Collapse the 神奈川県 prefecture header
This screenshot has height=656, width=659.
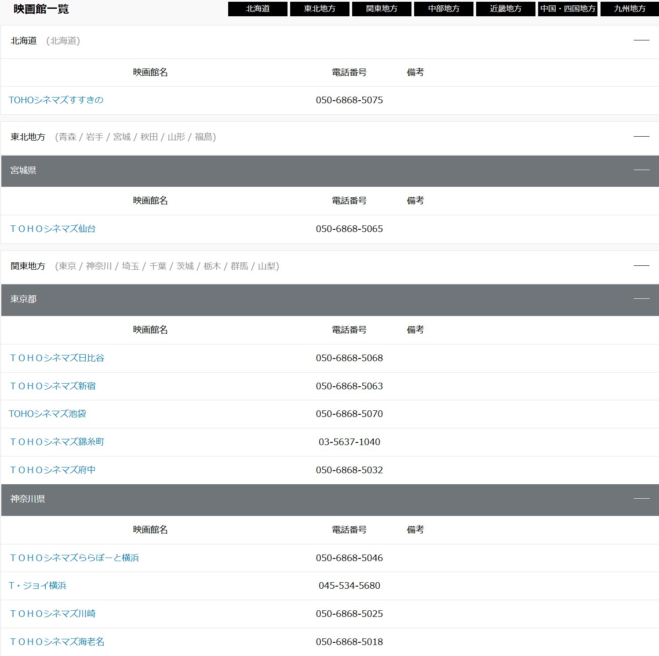click(x=641, y=499)
